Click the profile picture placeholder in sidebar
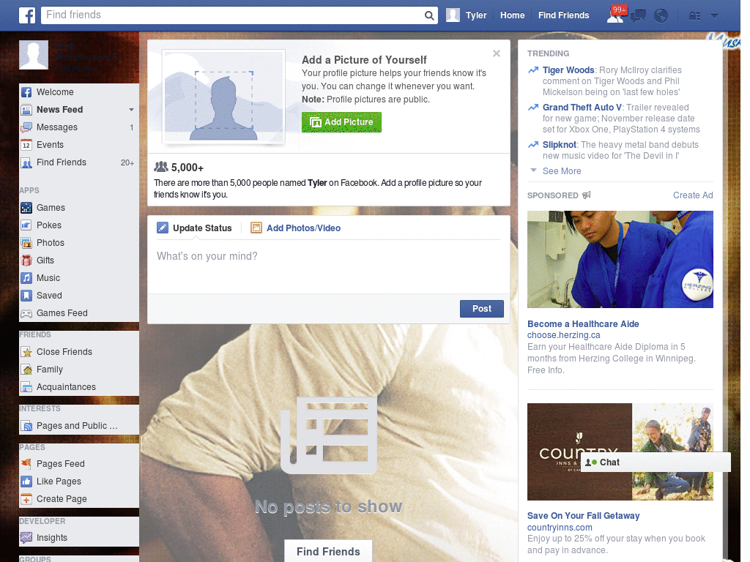750x562 pixels. [34, 55]
